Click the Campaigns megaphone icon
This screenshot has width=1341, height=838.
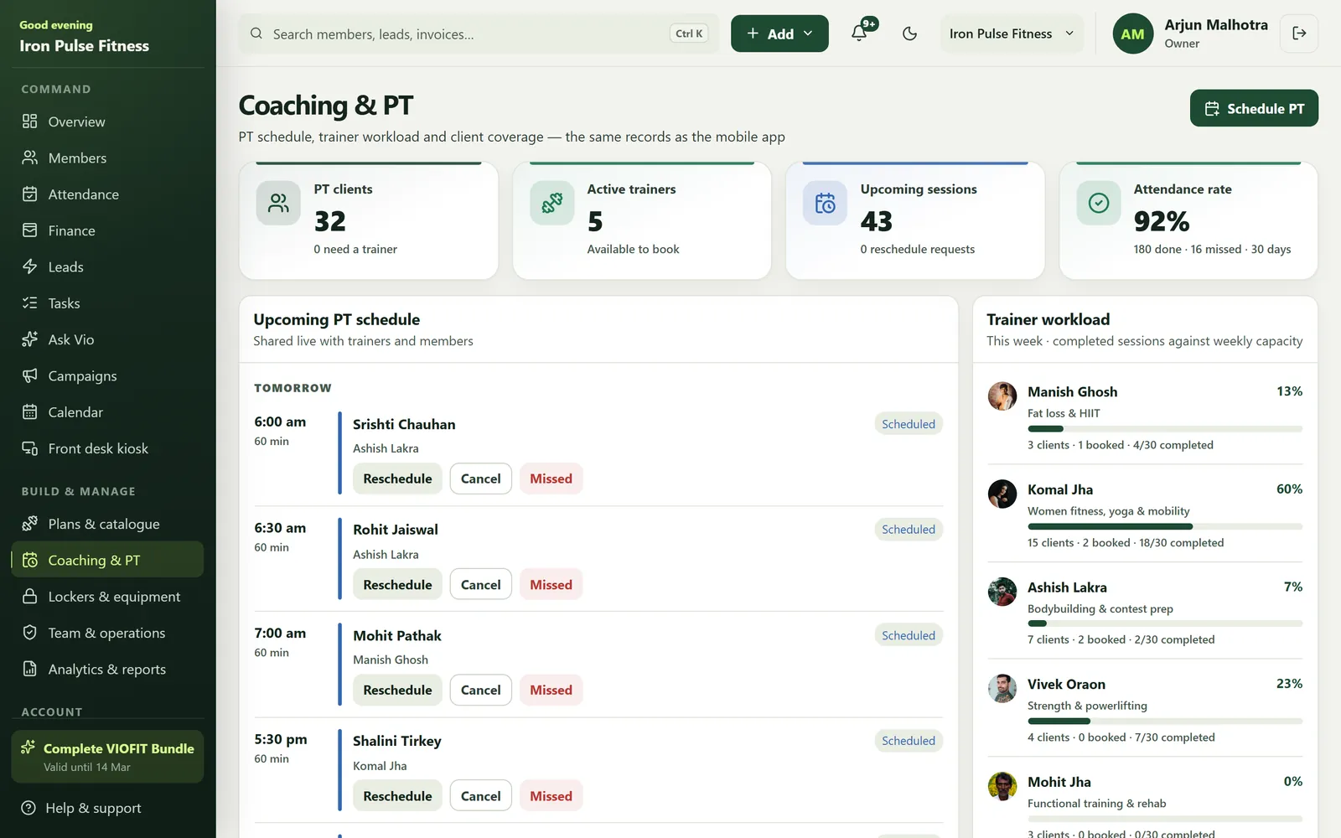(x=30, y=375)
